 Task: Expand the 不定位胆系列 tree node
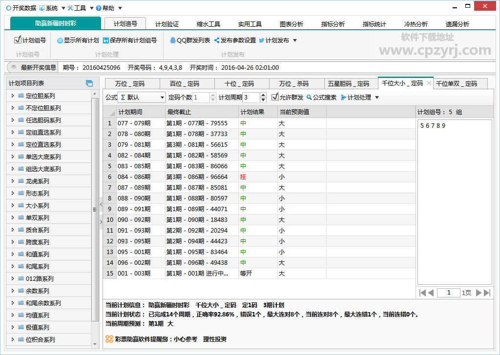click(x=13, y=108)
